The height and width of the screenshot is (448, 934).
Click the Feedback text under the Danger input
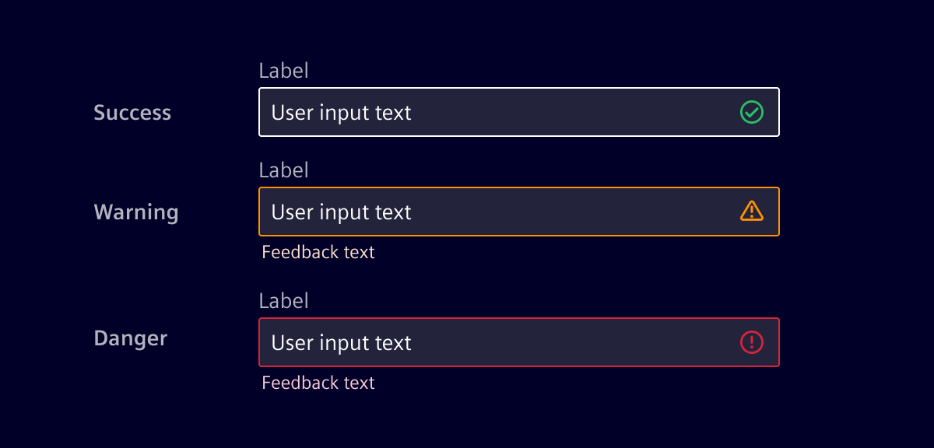click(x=318, y=383)
